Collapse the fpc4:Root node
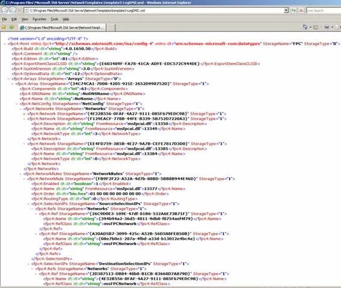Screen dimensions: 341x288 5,44
